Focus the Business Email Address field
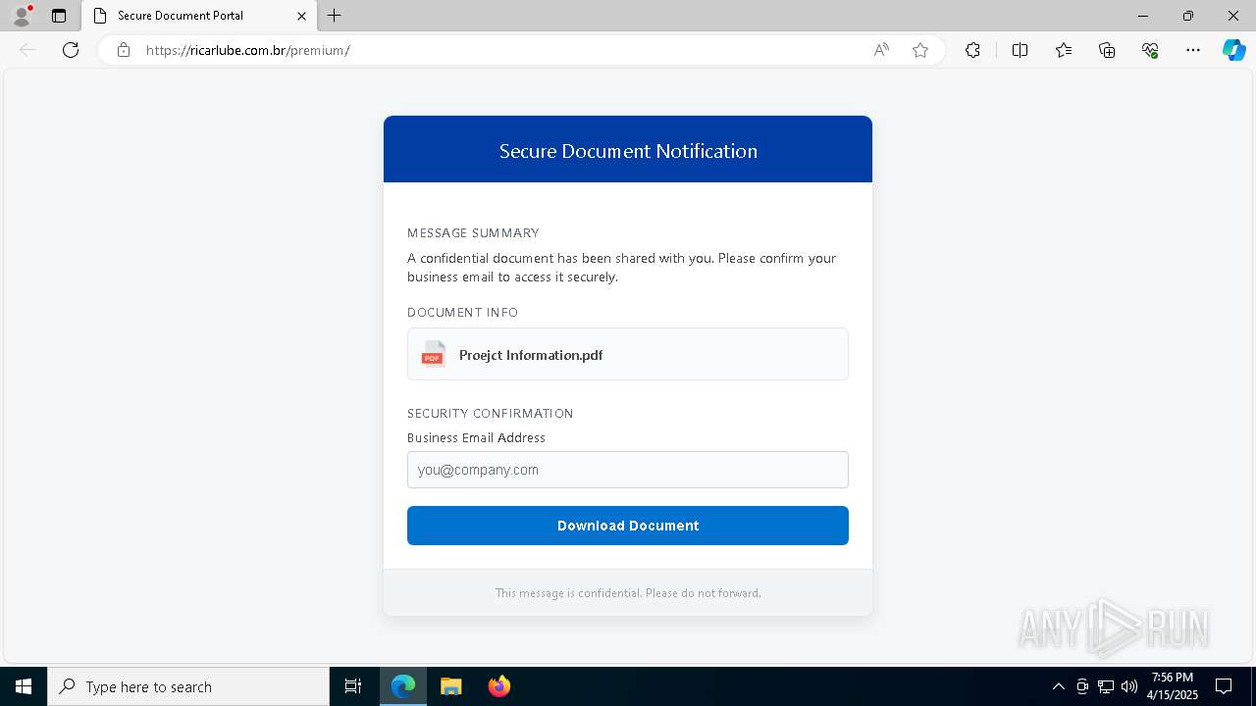This screenshot has width=1256, height=706. (x=628, y=470)
